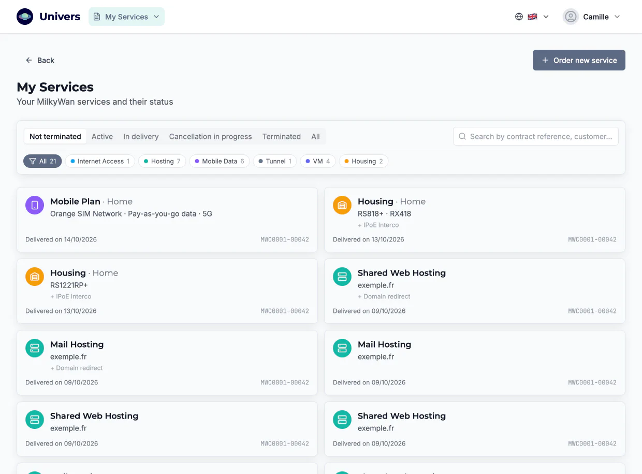Click the Mail Hosting title with Domain redirect
The height and width of the screenshot is (474, 642).
tap(77, 344)
